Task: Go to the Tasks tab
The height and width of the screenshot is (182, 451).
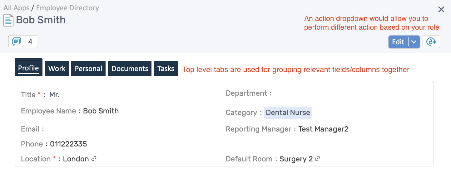Action: (x=166, y=69)
